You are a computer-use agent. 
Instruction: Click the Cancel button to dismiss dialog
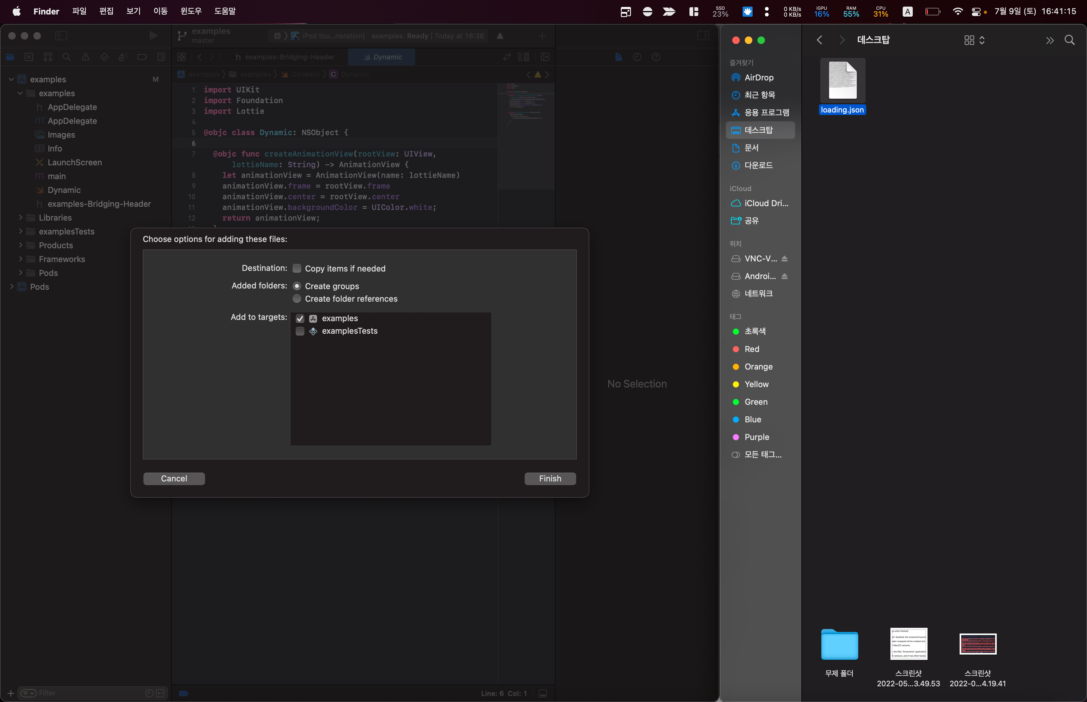click(174, 478)
